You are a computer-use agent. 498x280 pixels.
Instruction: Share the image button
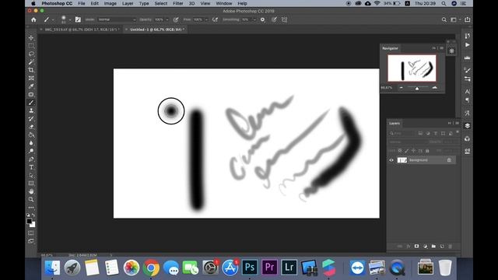tap(467, 19)
